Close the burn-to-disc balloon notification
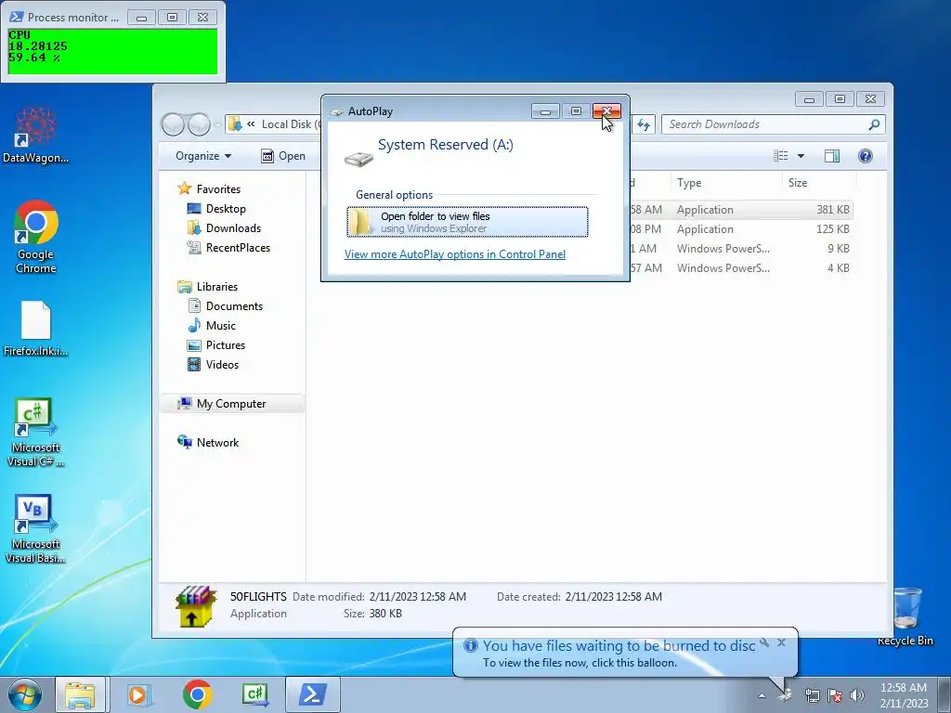This screenshot has width=951, height=713. point(781,642)
